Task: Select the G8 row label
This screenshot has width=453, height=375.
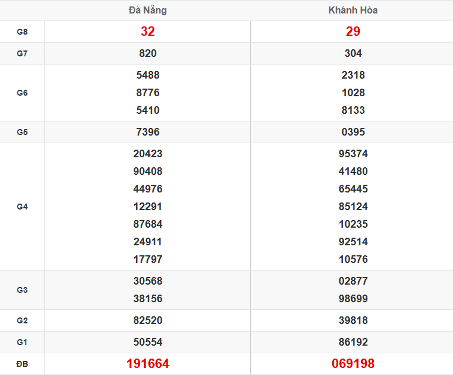Action: [22, 32]
